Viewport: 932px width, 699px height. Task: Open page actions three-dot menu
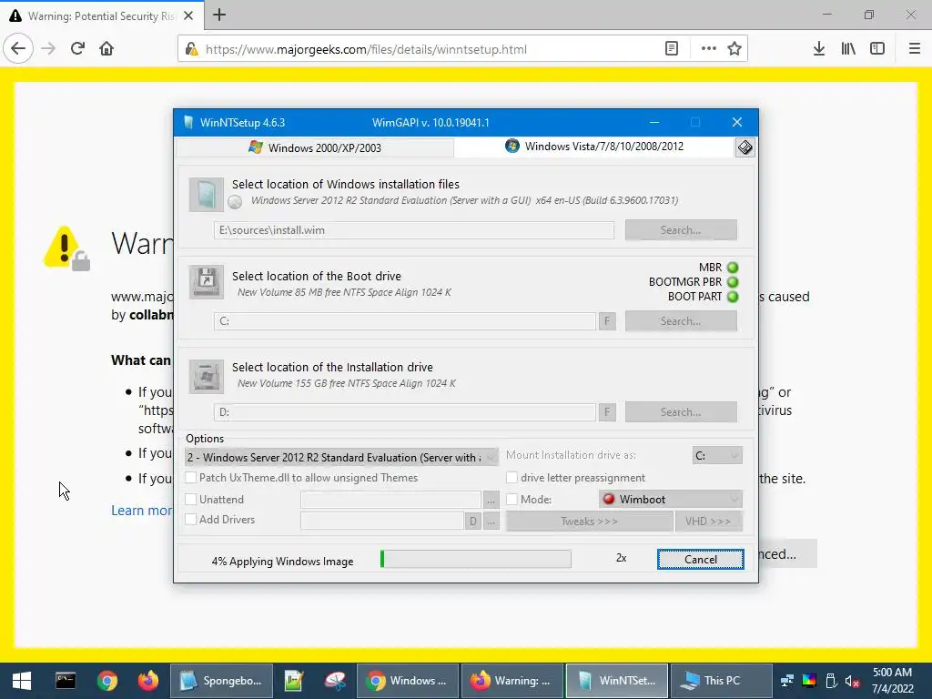click(708, 48)
